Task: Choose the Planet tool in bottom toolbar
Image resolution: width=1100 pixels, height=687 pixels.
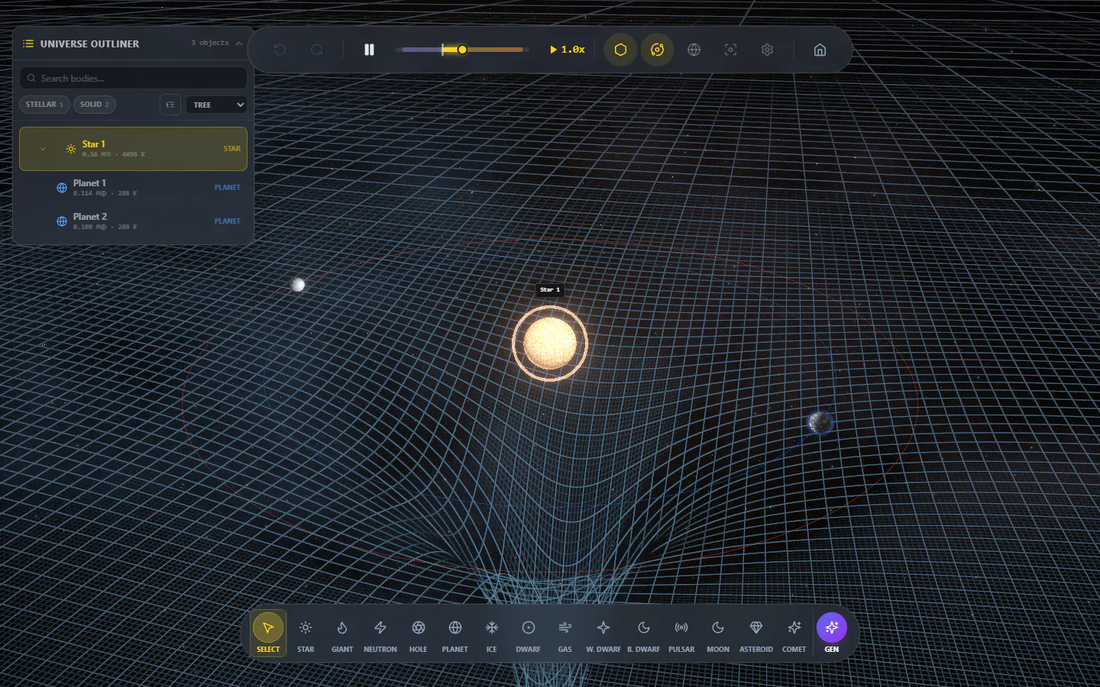Action: [x=455, y=634]
